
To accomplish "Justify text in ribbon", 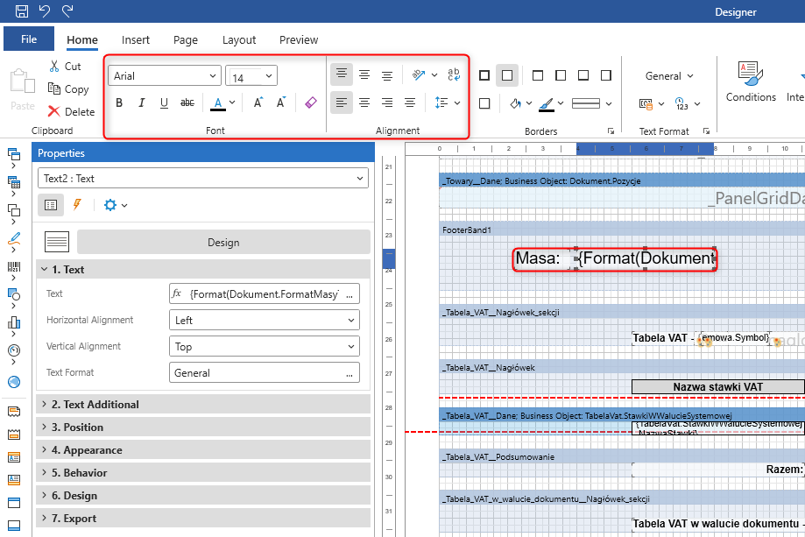I will [410, 102].
